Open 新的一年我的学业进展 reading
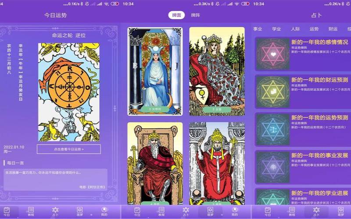 [x=320, y=193]
